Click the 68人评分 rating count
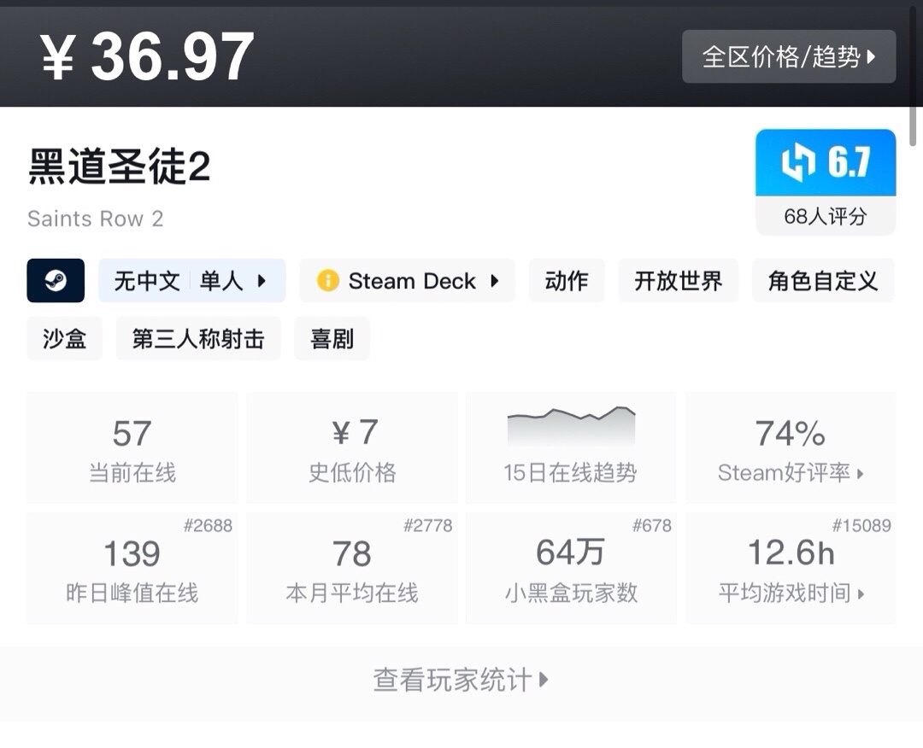The image size is (923, 748). (x=826, y=216)
